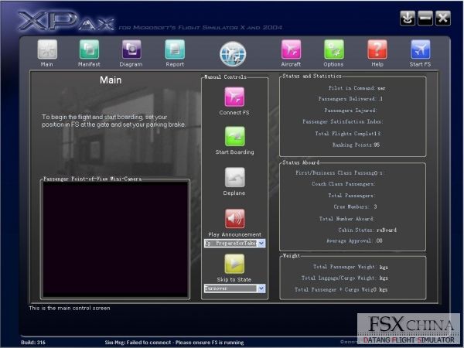This screenshot has height=348, width=464.
Task: Click the 'Passengers Injured' text
Action: [350, 111]
